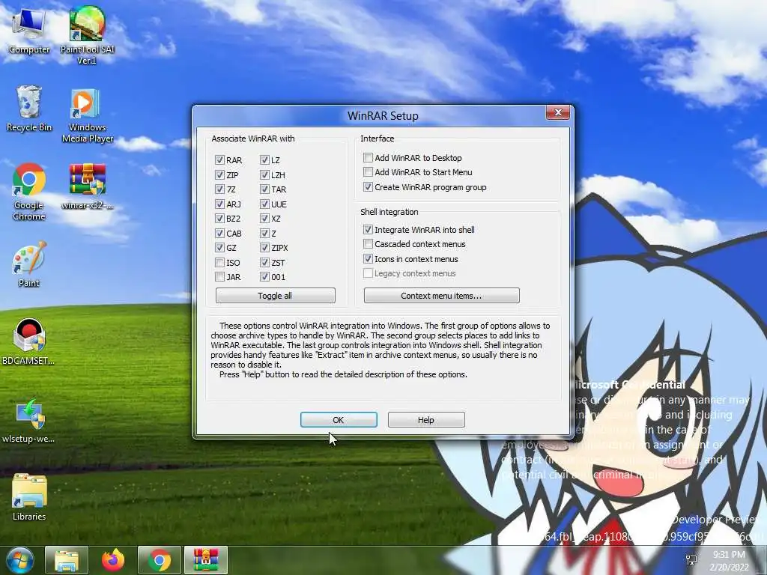
Task: Uncheck Icons in context menus
Action: 368,258
